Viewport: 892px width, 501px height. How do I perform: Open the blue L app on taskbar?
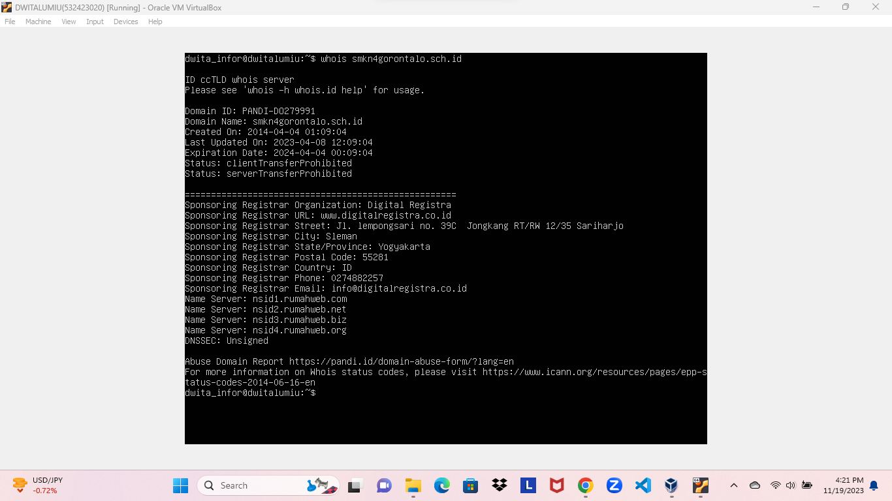[528, 485]
